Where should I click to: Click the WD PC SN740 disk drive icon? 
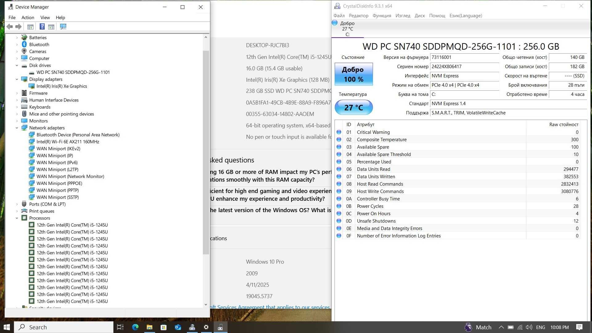[31, 72]
